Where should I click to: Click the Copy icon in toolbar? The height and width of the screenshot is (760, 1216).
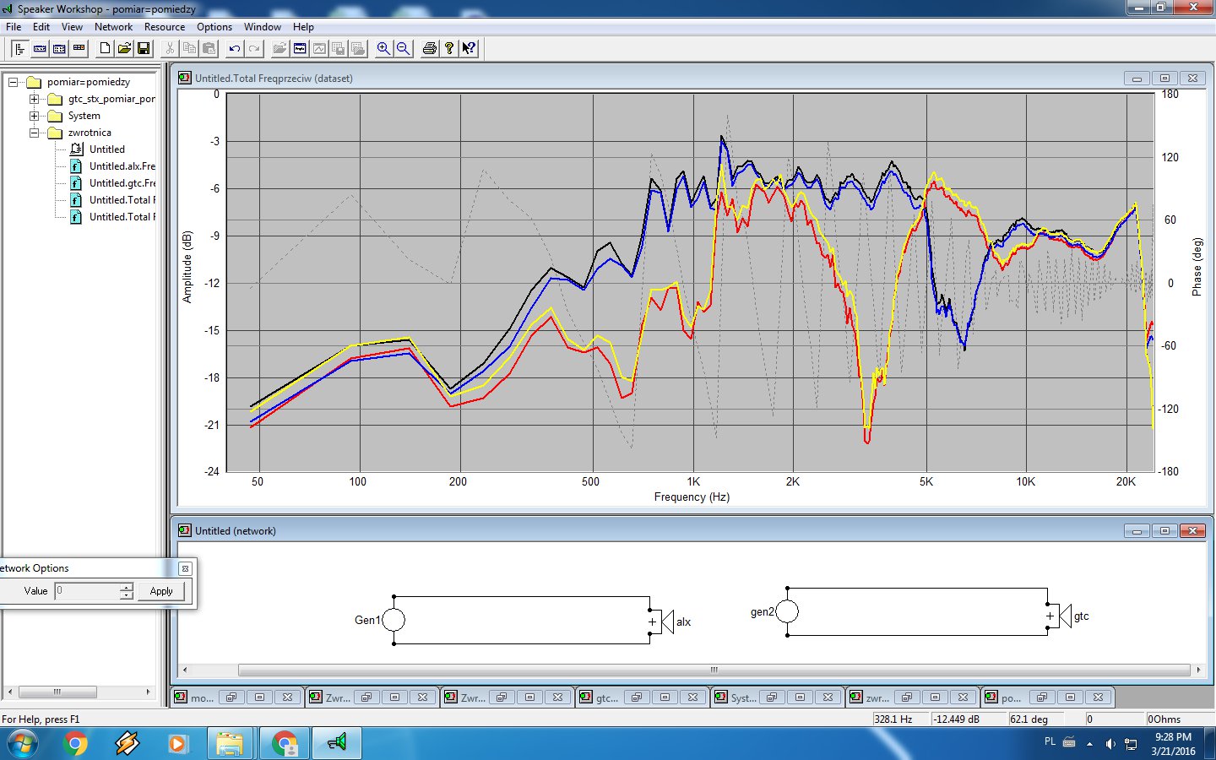[189, 48]
